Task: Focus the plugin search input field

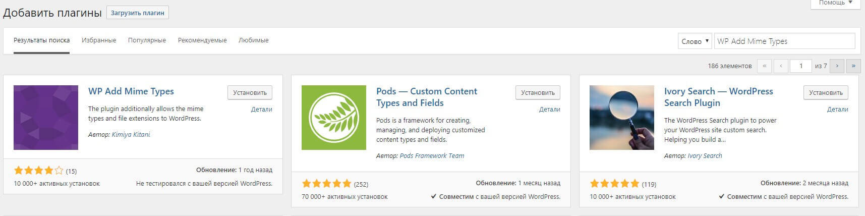Action: point(785,41)
